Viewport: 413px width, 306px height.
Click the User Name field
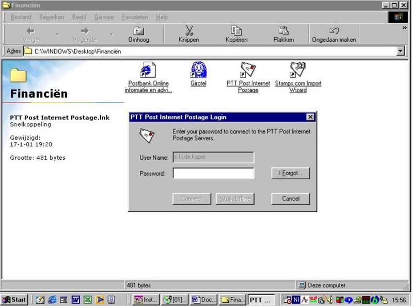[214, 157]
